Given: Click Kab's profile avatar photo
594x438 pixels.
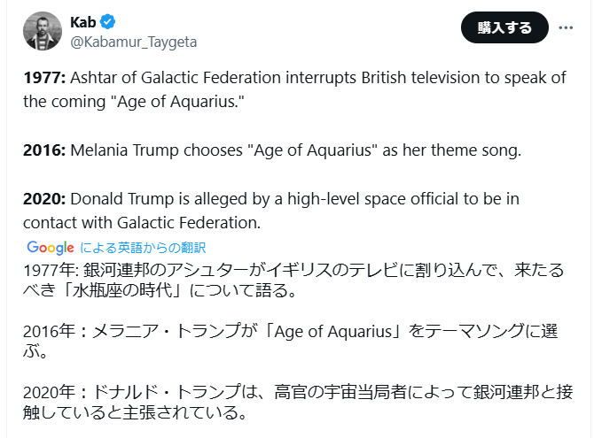Looking at the screenshot, I should point(41,31).
